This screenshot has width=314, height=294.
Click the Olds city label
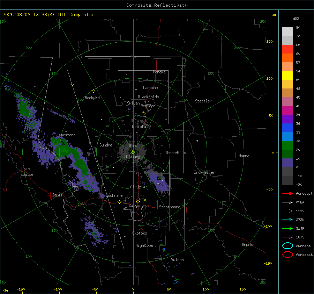point(133,146)
